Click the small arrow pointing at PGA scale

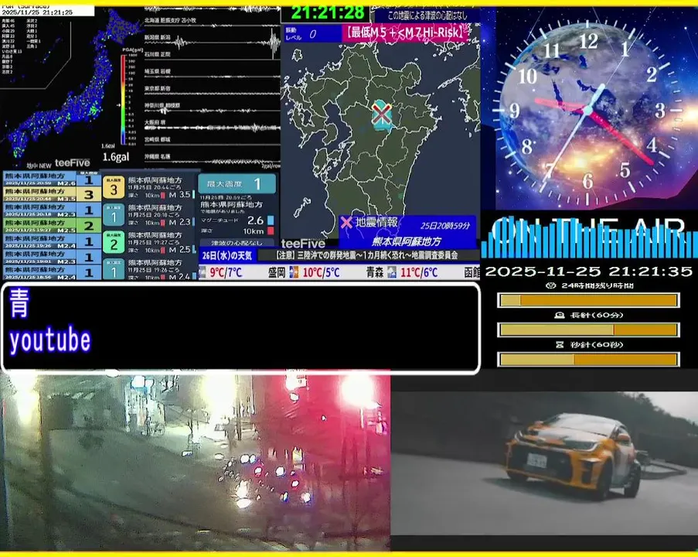coord(118,105)
